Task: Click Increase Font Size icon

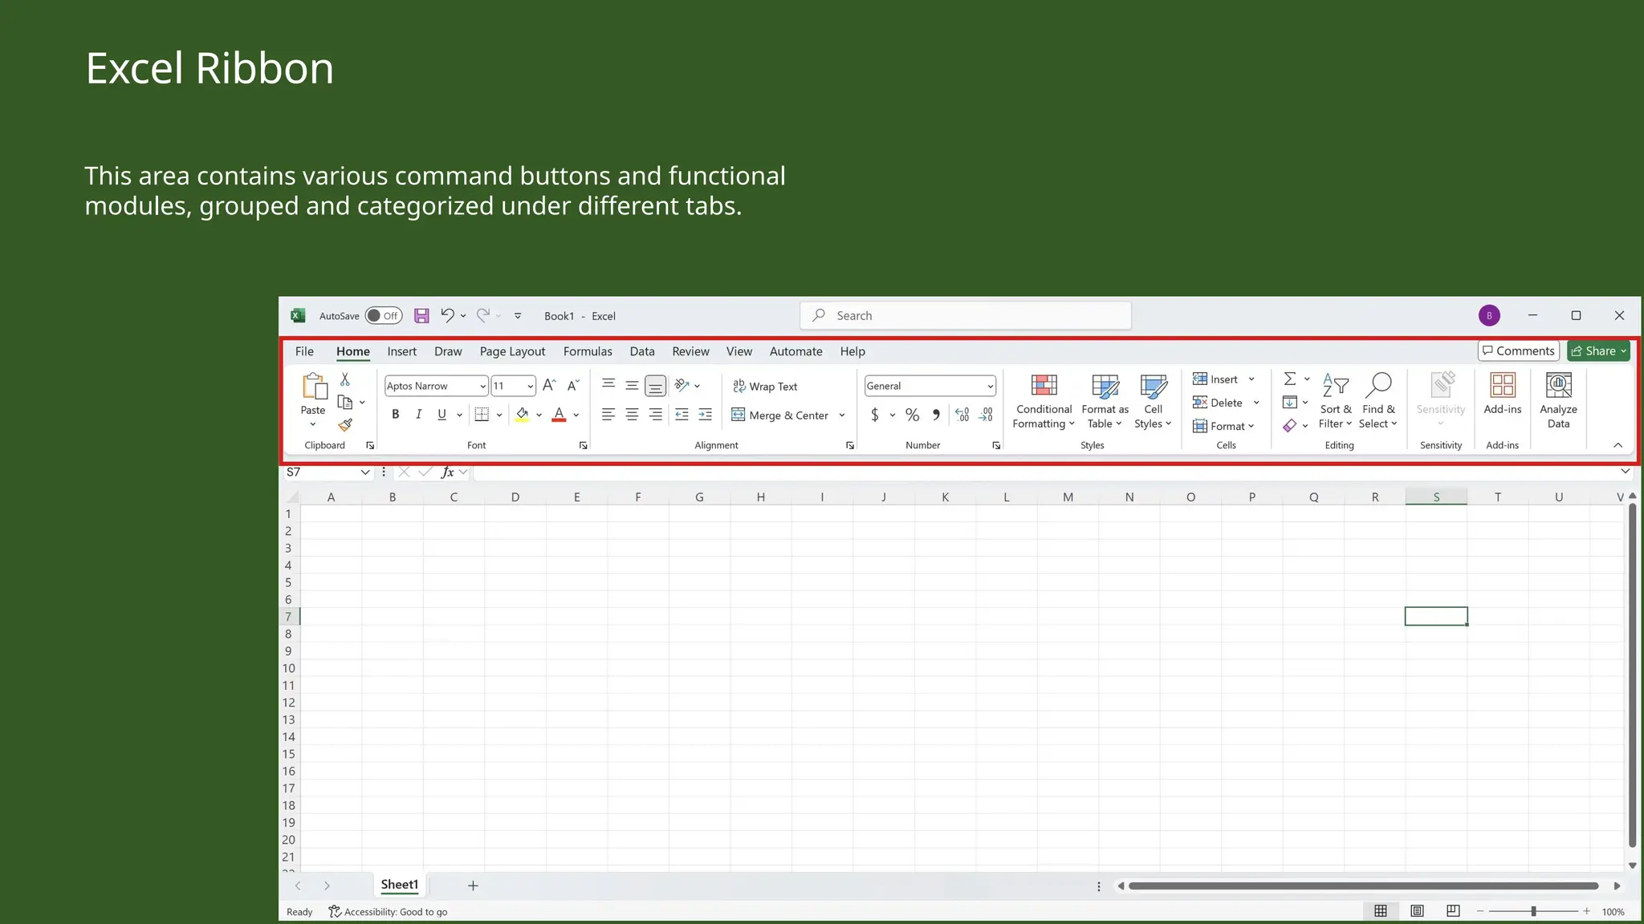Action: point(549,386)
